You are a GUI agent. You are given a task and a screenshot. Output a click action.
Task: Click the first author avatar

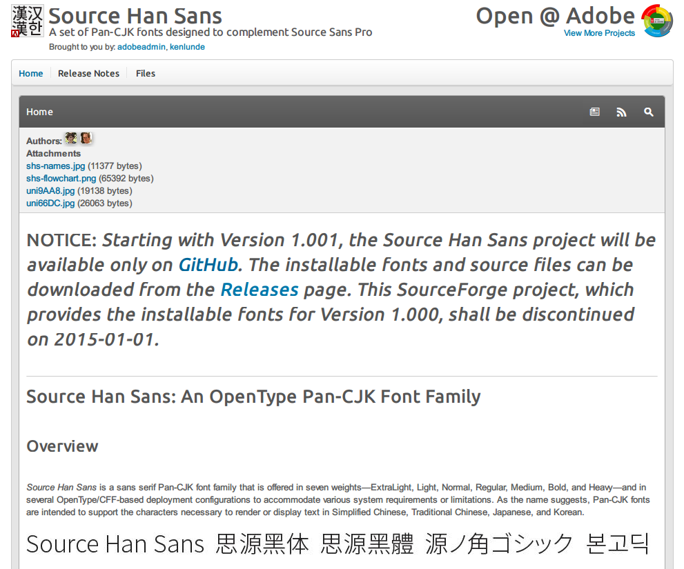point(70,139)
